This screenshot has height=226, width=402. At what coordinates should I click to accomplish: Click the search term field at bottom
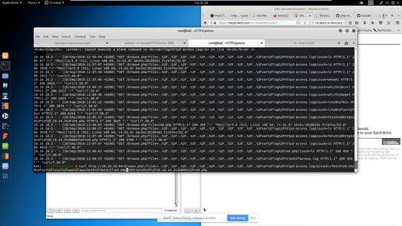(x=121, y=210)
